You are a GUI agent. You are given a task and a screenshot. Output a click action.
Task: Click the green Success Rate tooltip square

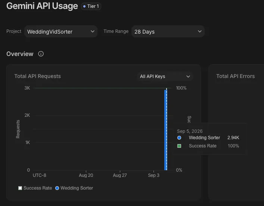point(179,146)
